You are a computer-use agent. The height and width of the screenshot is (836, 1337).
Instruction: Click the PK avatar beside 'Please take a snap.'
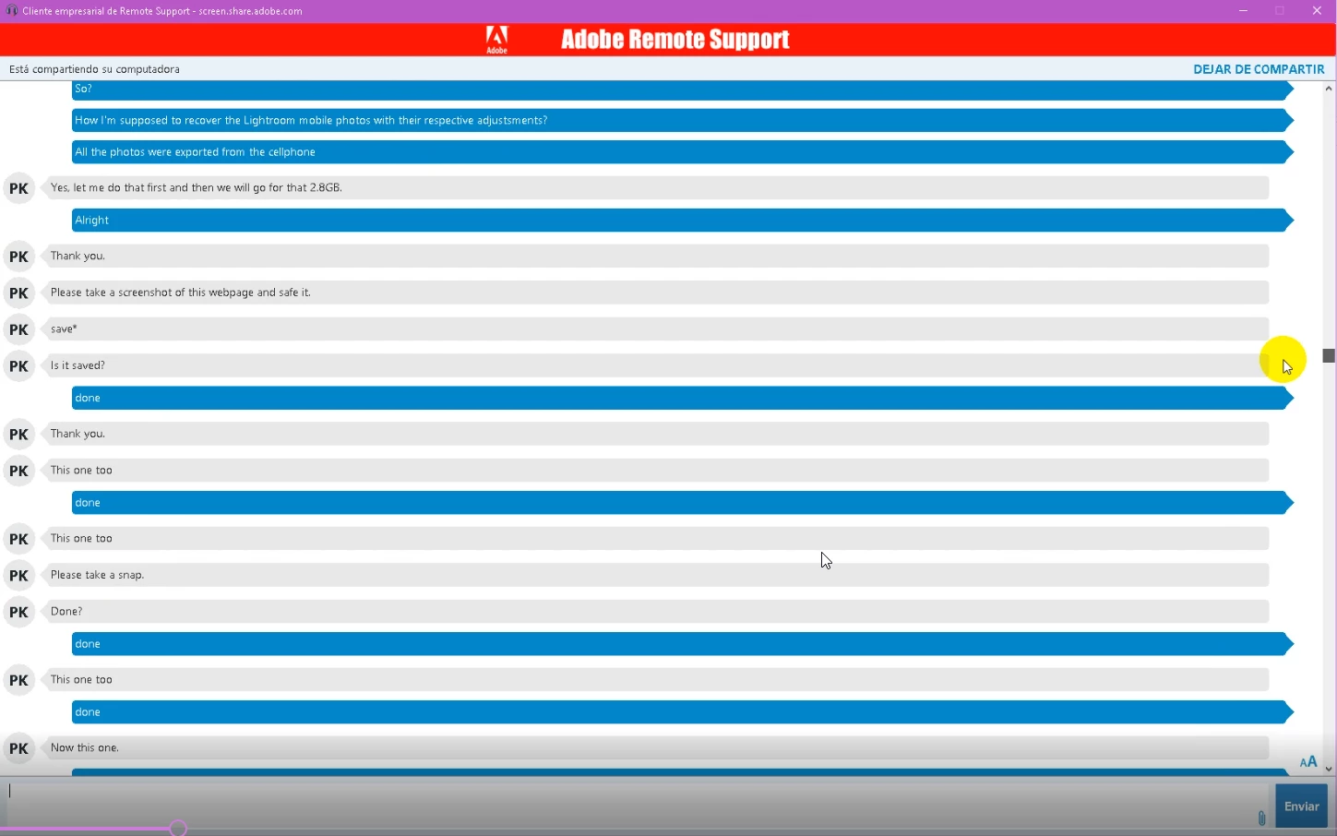tap(18, 576)
